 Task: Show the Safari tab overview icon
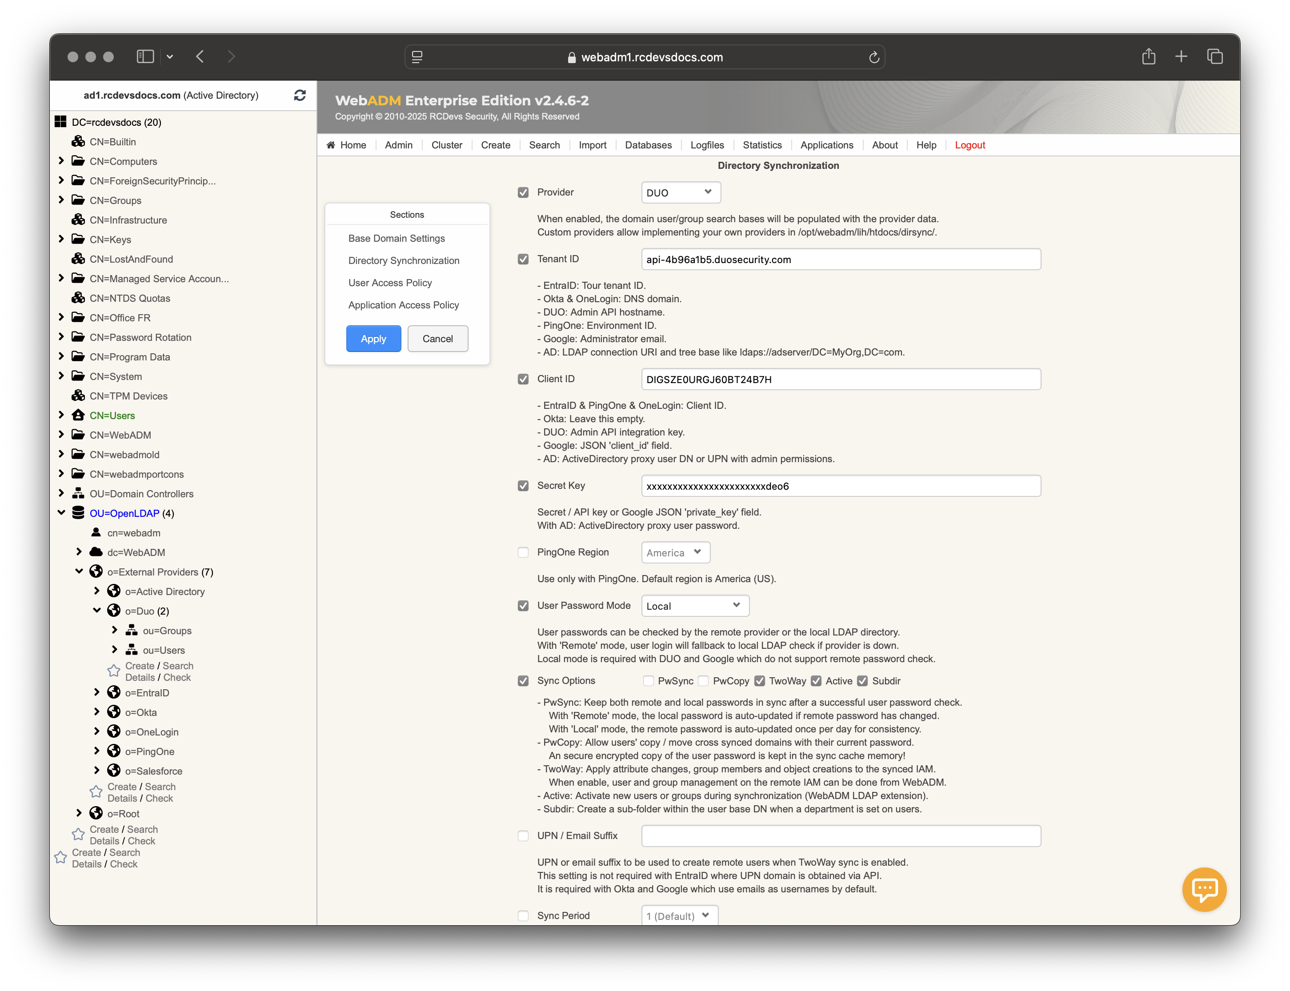click(1214, 56)
